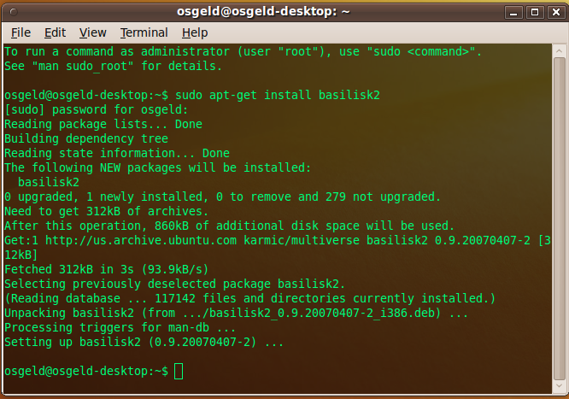The image size is (569, 399).
Task: Click 'Selecting previously deselected package basilisk2.' line
Action: click(175, 284)
